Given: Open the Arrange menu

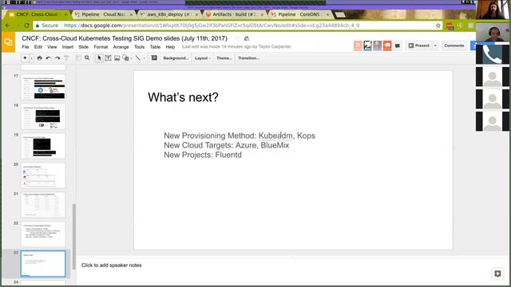Looking at the screenshot, I should pyautogui.click(x=121, y=47).
